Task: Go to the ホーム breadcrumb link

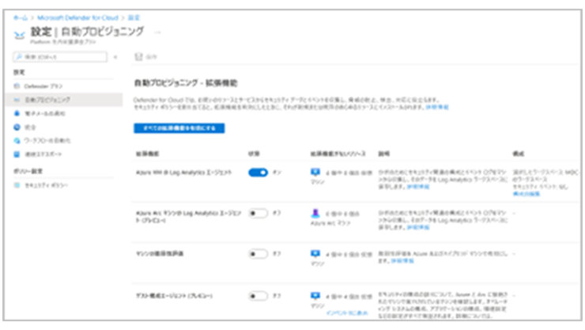Action: (x=21, y=17)
